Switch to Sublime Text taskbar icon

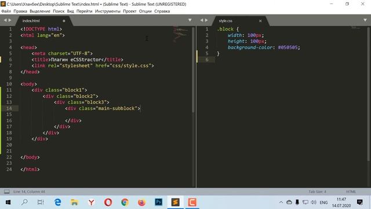pyautogui.click(x=175, y=202)
